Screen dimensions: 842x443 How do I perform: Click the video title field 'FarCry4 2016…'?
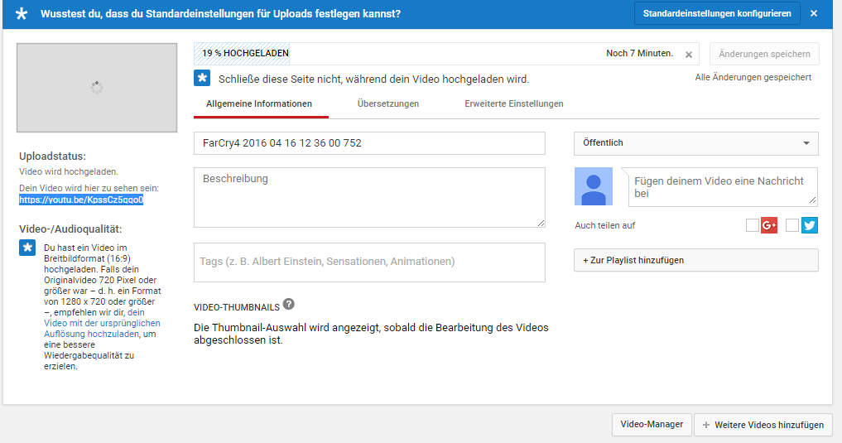[369, 143]
